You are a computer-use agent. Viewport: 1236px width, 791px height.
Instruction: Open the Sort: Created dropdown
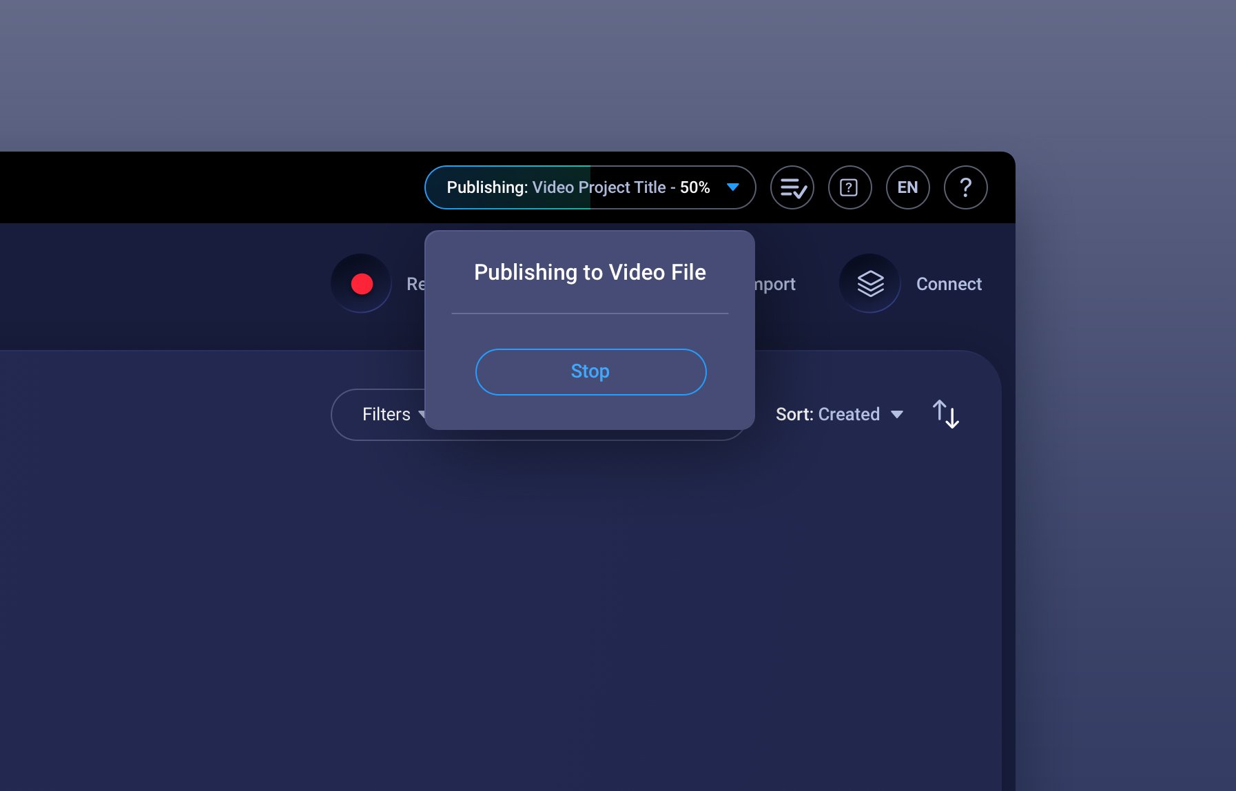click(x=839, y=414)
